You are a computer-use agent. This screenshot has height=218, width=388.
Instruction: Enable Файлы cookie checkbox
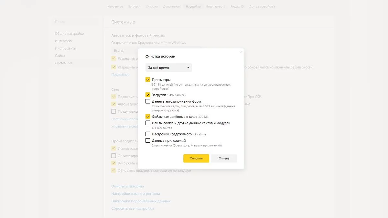[148, 123]
